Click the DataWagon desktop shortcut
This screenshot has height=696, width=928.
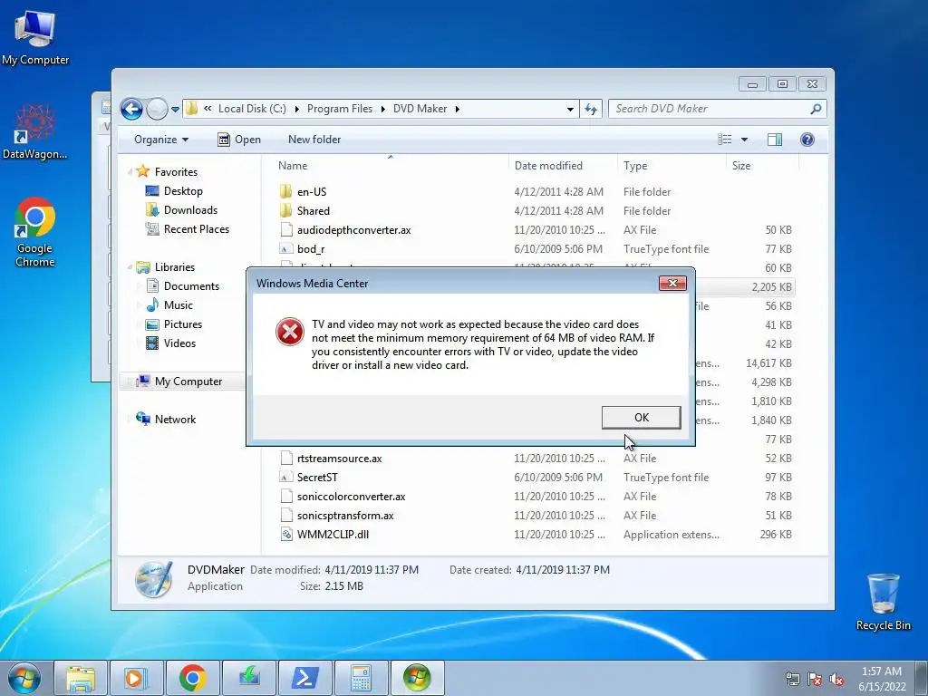pos(35,132)
